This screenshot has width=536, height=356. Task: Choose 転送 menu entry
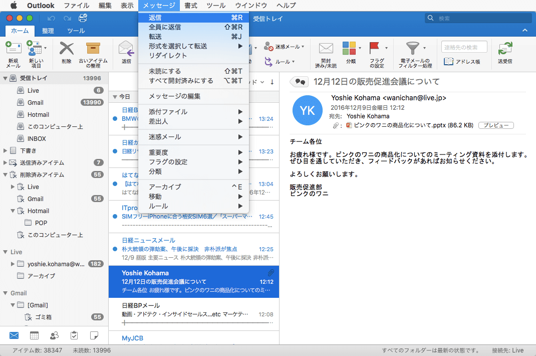pyautogui.click(x=193, y=37)
